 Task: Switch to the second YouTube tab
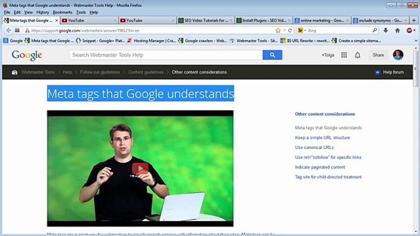147,20
